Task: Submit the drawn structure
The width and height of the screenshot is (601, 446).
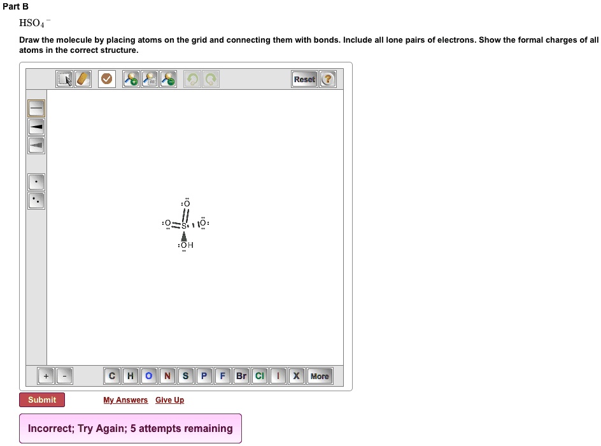Action: (42, 399)
